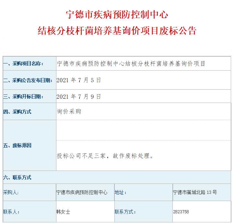Click the phone number 2823758
This screenshot has width=234, height=223.
pyautogui.click(x=181, y=212)
